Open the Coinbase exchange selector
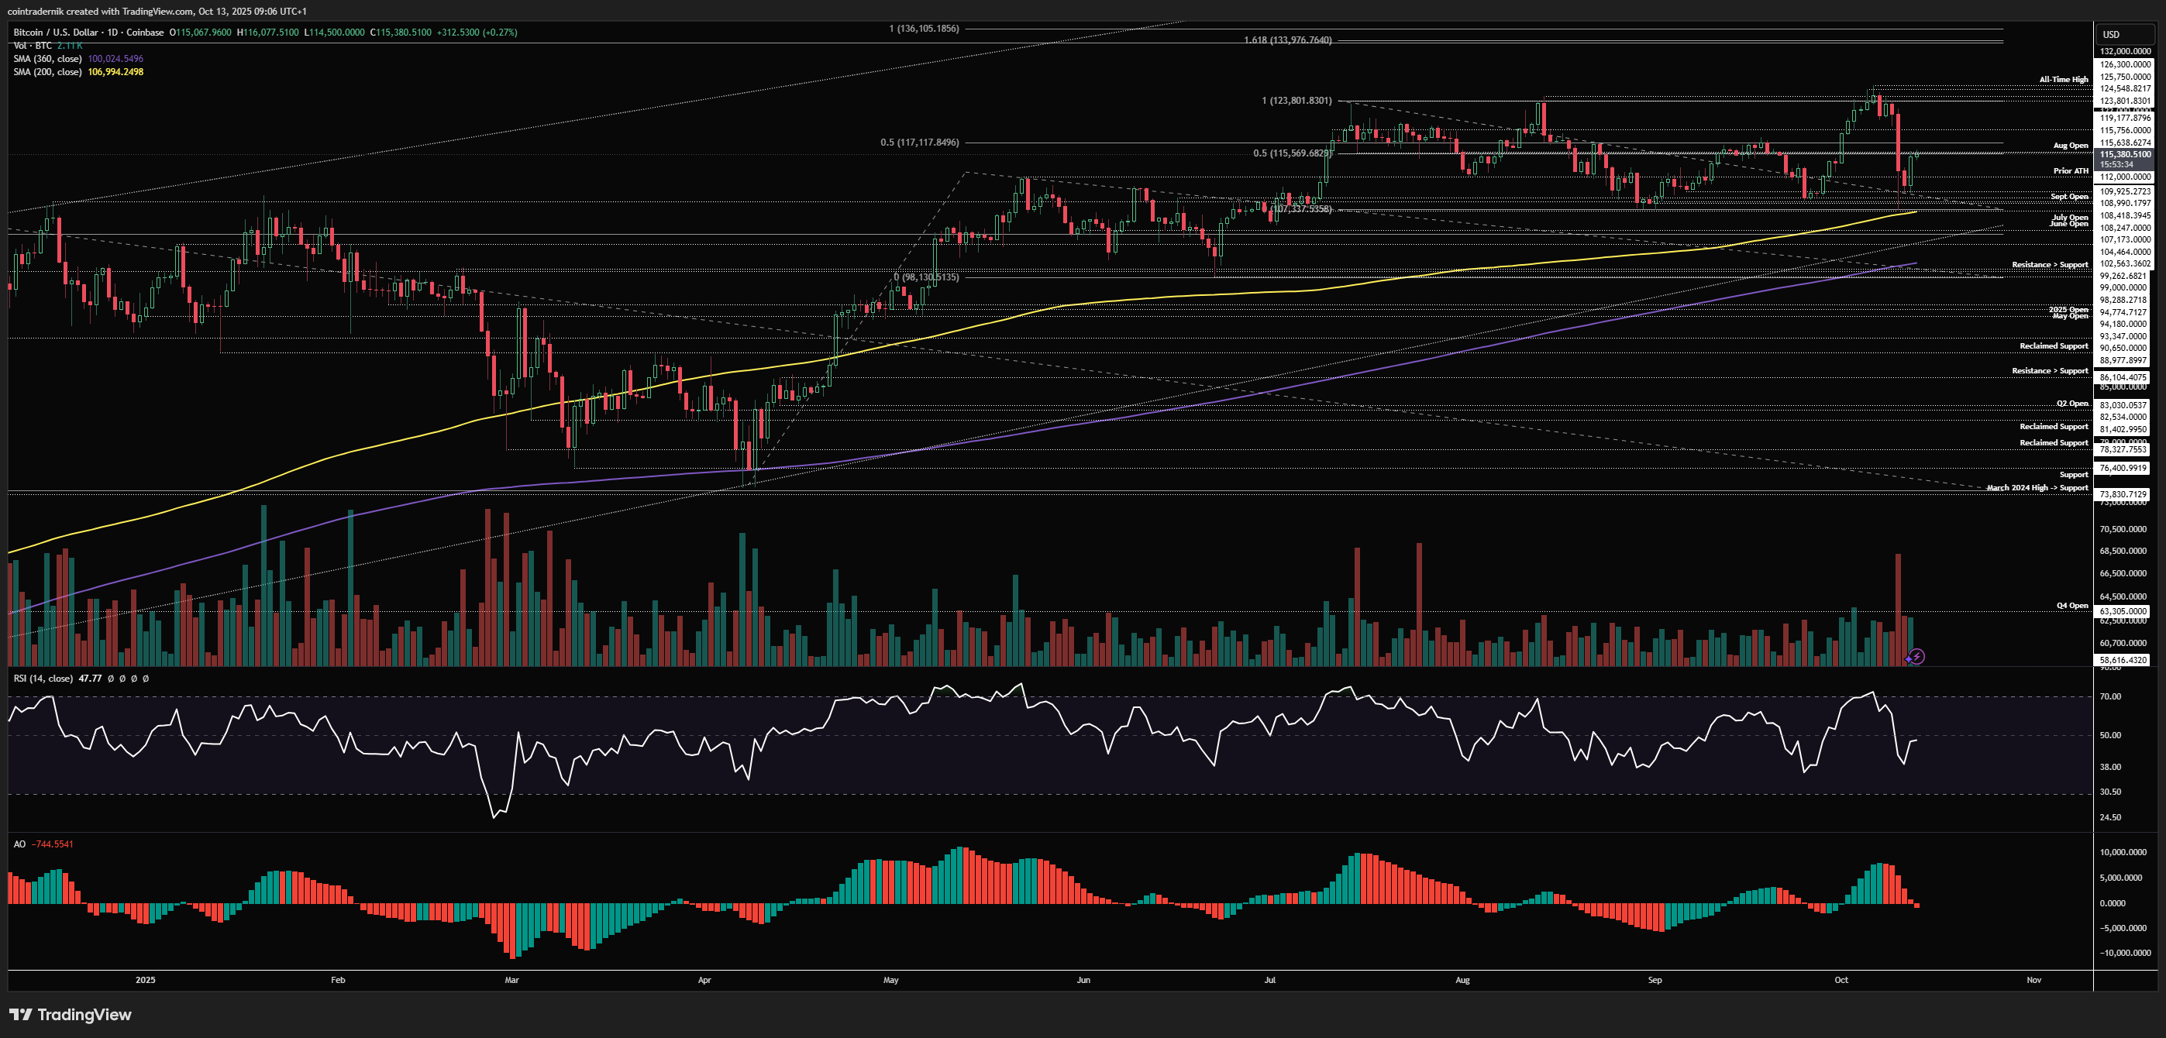 tap(145, 32)
